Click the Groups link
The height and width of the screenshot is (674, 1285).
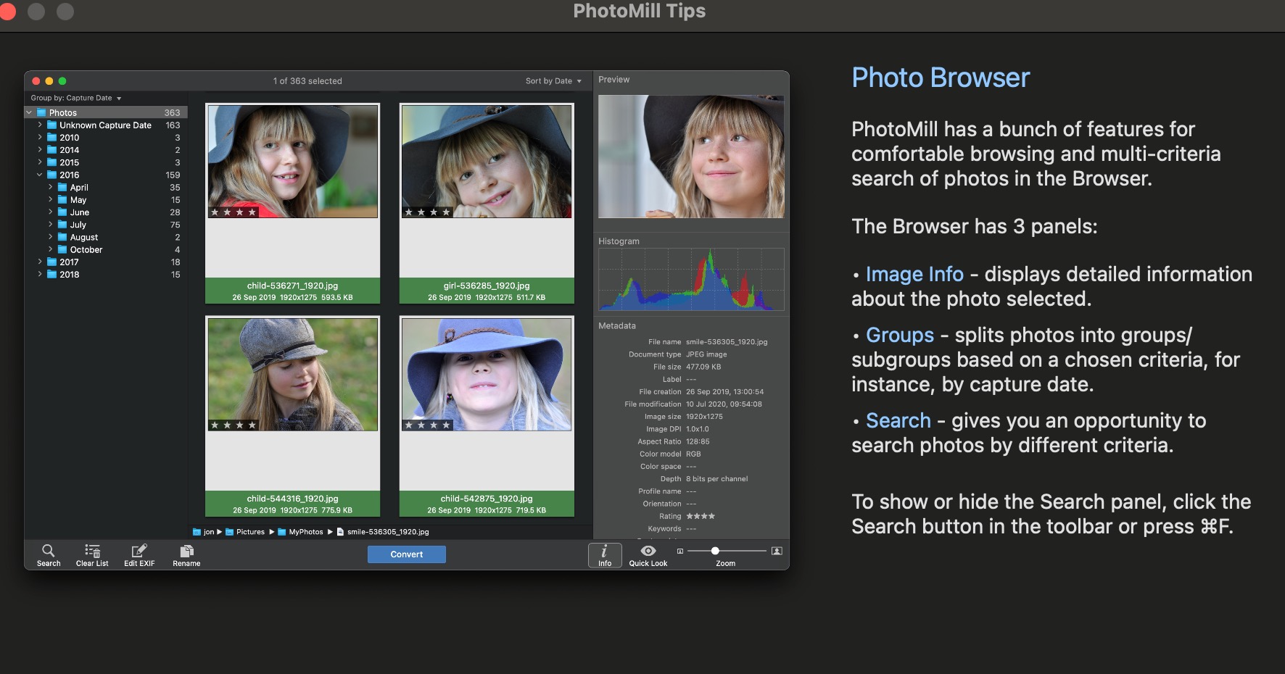(900, 335)
